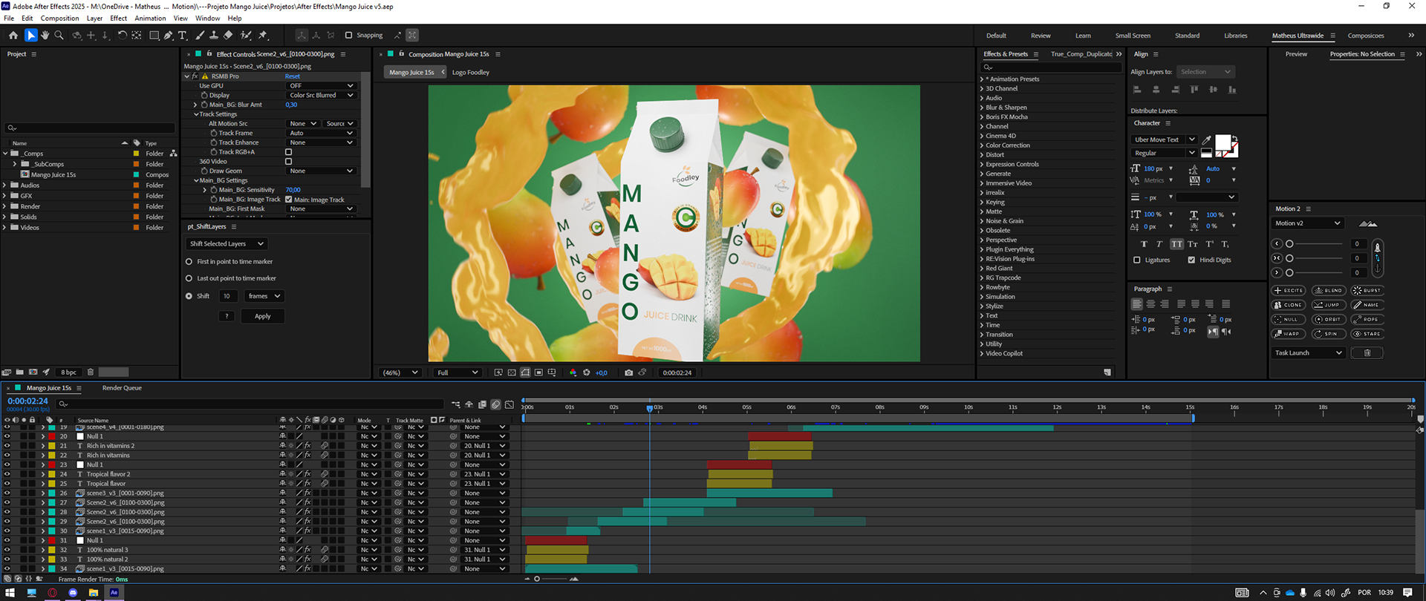Select First in point to time marker
Image resolution: width=1426 pixels, height=601 pixels.
click(x=189, y=262)
